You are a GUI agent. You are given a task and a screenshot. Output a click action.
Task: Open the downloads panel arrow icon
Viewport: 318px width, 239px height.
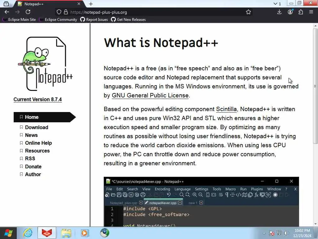click(279, 12)
